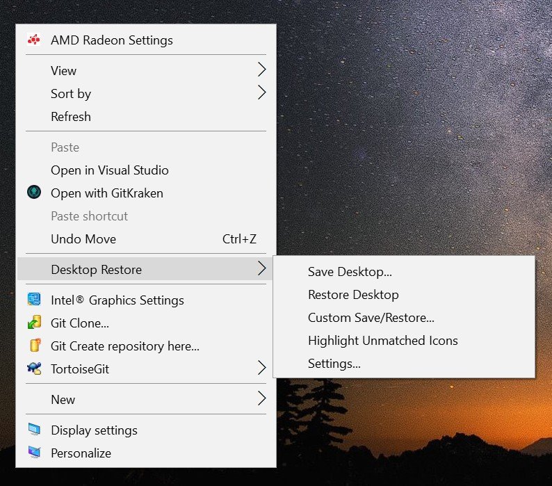The image size is (552, 486).
Task: Expand the New submenu arrow
Action: pyautogui.click(x=261, y=399)
